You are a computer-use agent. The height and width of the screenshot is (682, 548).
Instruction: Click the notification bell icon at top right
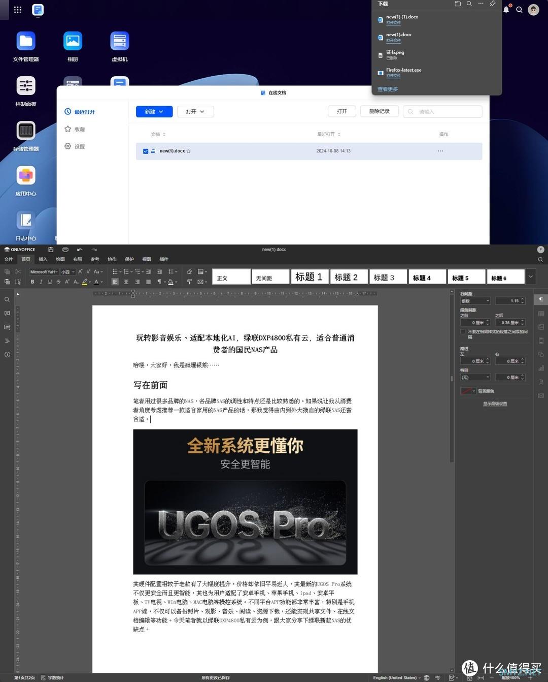(506, 9)
